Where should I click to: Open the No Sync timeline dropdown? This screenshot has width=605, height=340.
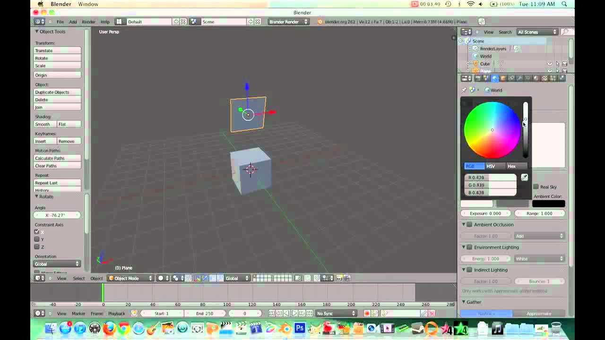tap(337, 313)
